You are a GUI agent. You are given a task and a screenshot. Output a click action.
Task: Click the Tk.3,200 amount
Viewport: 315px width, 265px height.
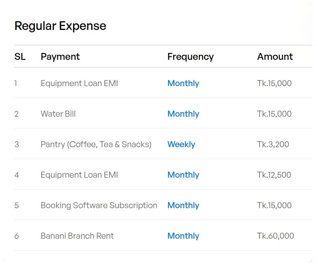(273, 144)
